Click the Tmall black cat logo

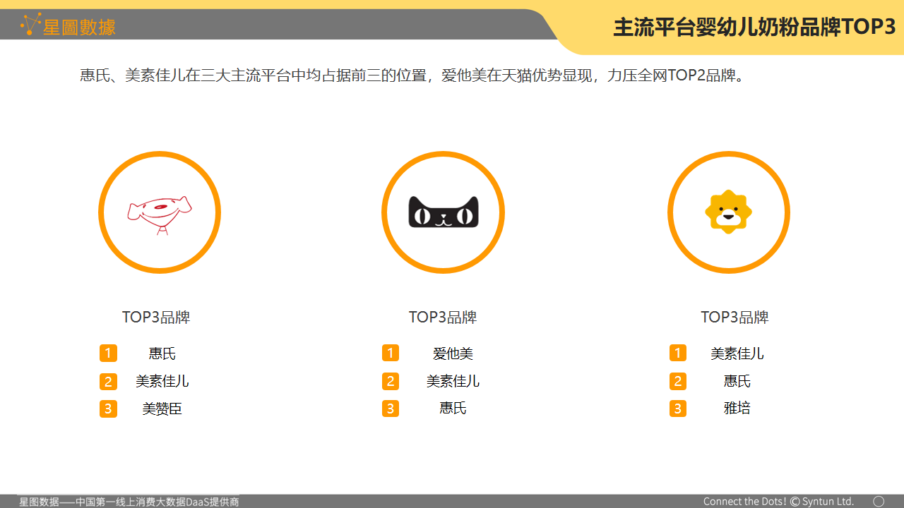pyautogui.click(x=444, y=212)
